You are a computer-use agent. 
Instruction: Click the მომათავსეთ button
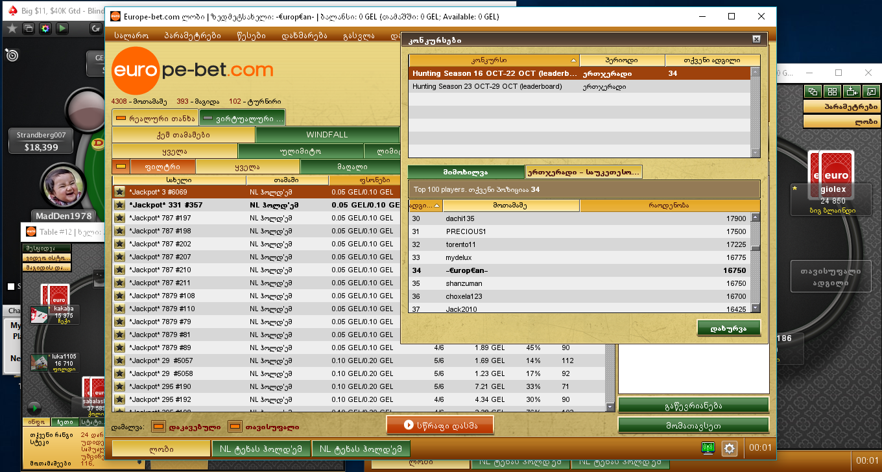pos(693,426)
